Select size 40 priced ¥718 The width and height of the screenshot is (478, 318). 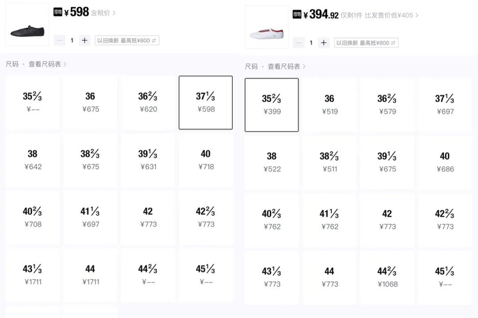click(x=206, y=160)
